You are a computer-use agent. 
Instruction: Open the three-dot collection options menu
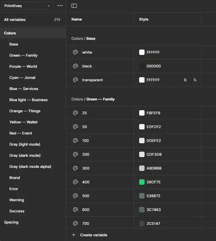(60, 6)
